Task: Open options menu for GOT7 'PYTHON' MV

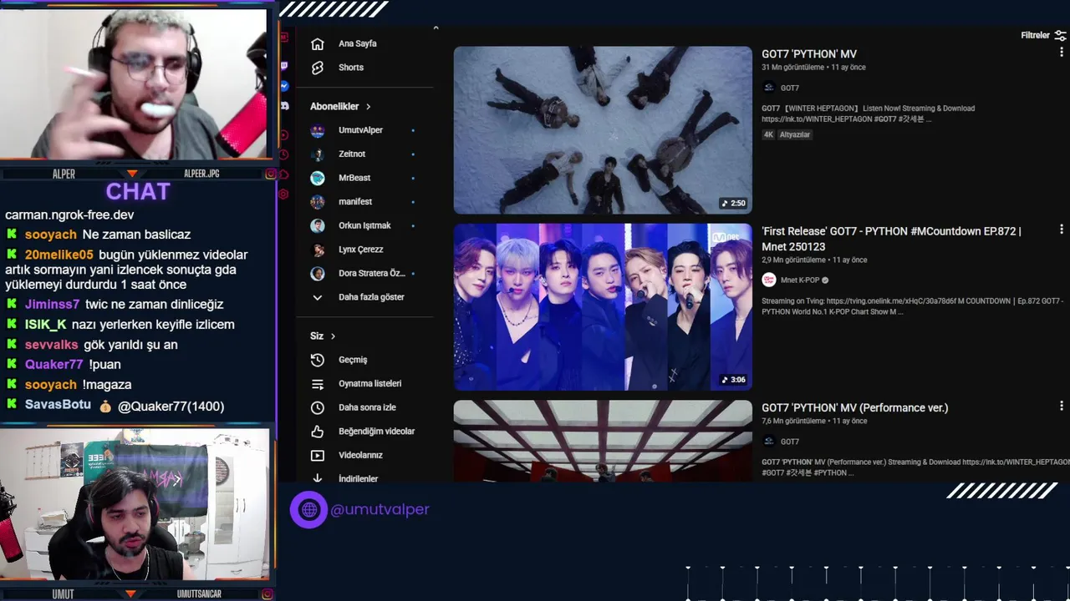Action: point(1062,52)
